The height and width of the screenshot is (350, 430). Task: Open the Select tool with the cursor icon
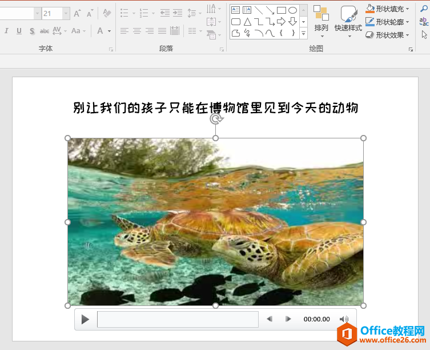424,35
